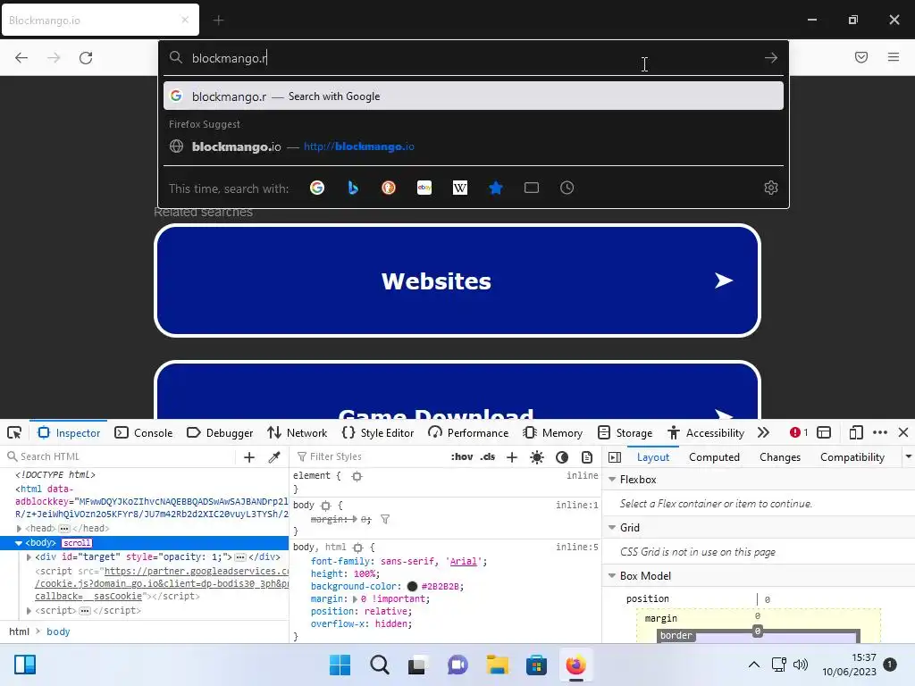Click the browser forward arrow
Screen dimensions: 915x686
coord(54,58)
